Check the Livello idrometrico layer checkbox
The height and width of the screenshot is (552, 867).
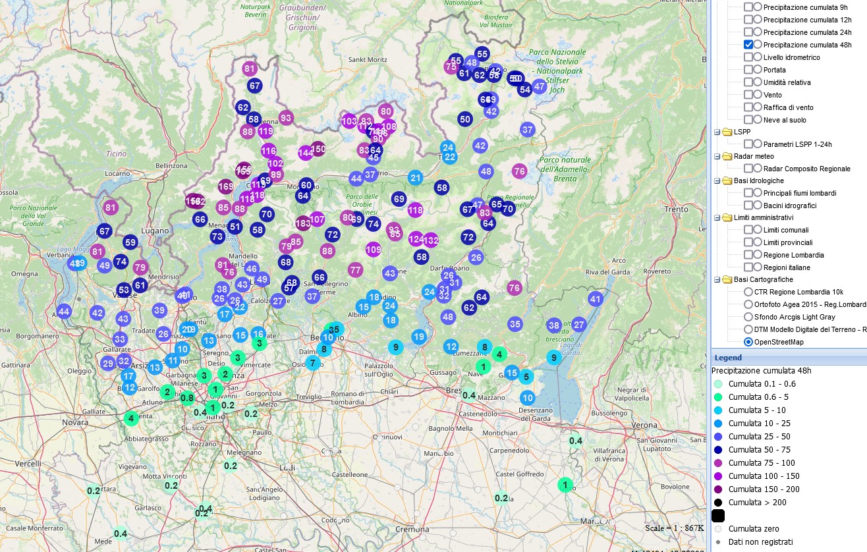click(x=748, y=57)
